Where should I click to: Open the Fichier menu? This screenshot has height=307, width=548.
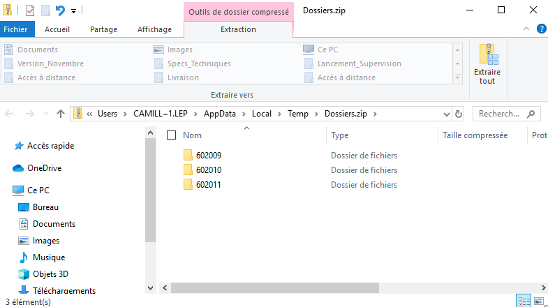[x=15, y=29]
